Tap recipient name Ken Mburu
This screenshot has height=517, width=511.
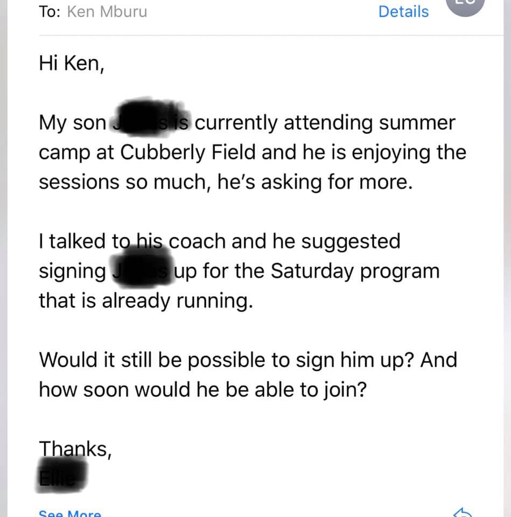click(x=107, y=12)
